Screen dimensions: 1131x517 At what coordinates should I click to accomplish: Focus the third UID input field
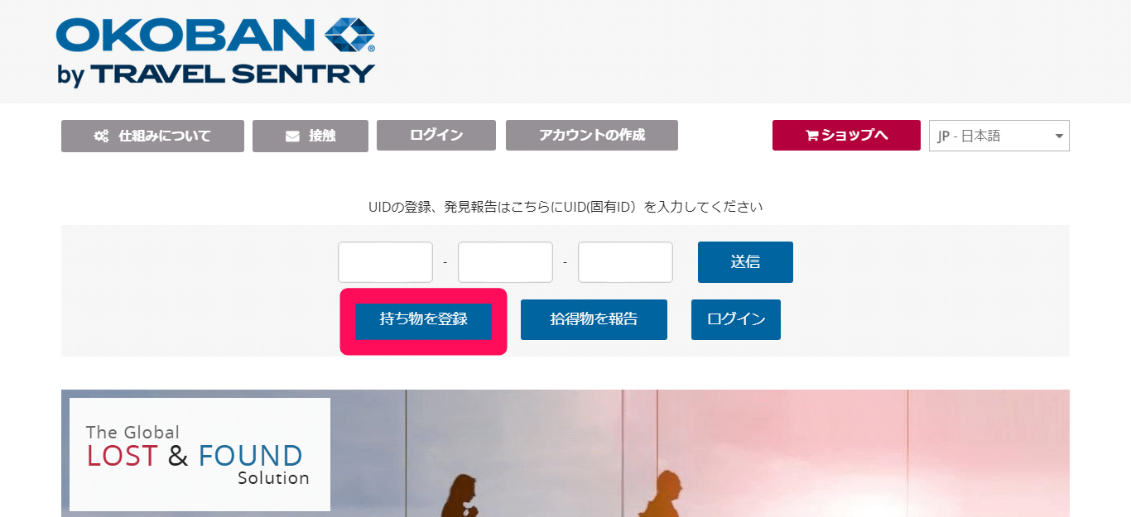[x=625, y=262]
